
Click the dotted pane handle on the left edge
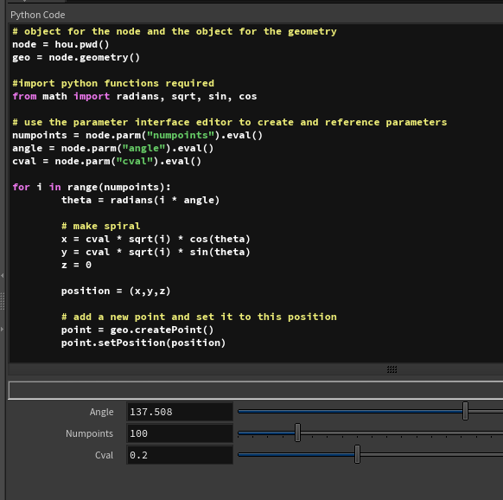pyautogui.click(x=3, y=301)
